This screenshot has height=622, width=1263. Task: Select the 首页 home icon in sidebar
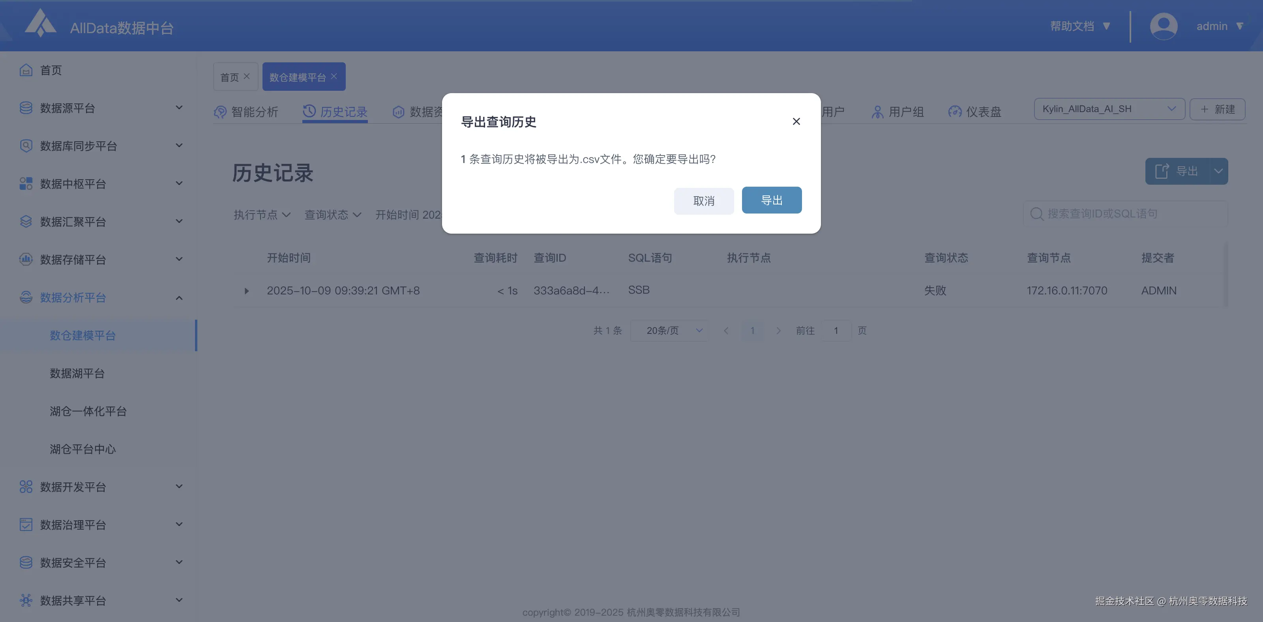point(26,70)
